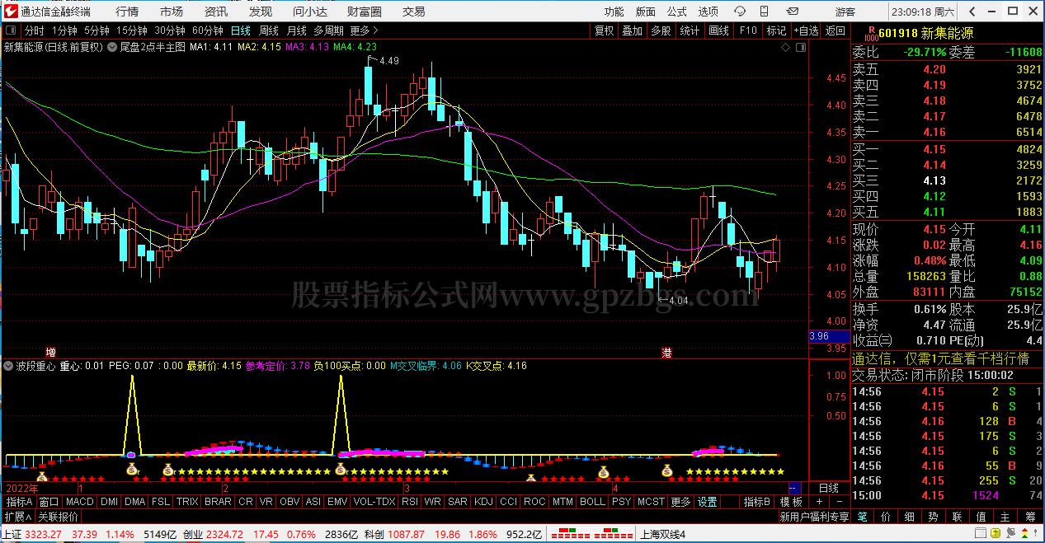Image resolution: width=1045 pixels, height=543 pixels.
Task: Expand the 扩展 panel
Action: coord(18,517)
